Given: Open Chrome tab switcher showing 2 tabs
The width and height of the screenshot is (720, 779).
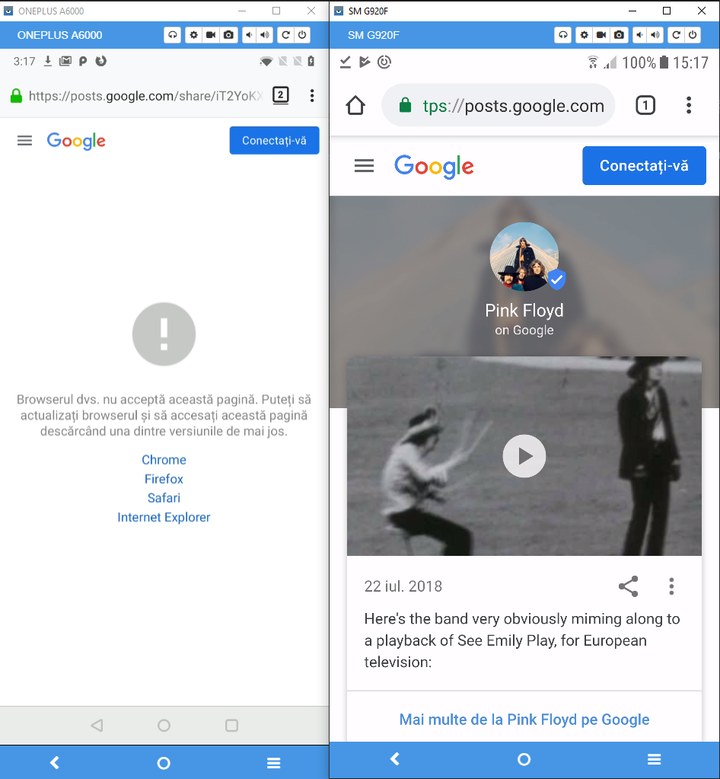Looking at the screenshot, I should [280, 96].
